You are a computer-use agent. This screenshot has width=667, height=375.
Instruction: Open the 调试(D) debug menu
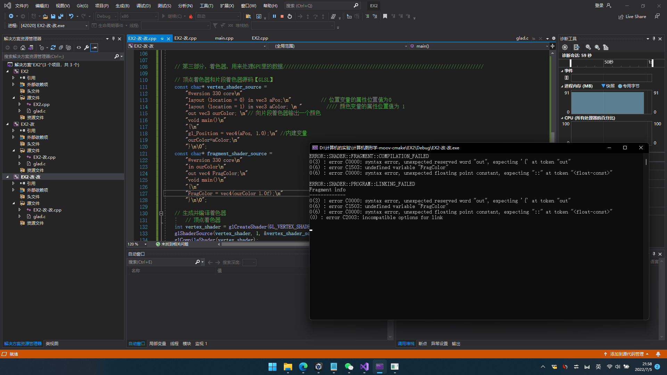(x=143, y=6)
